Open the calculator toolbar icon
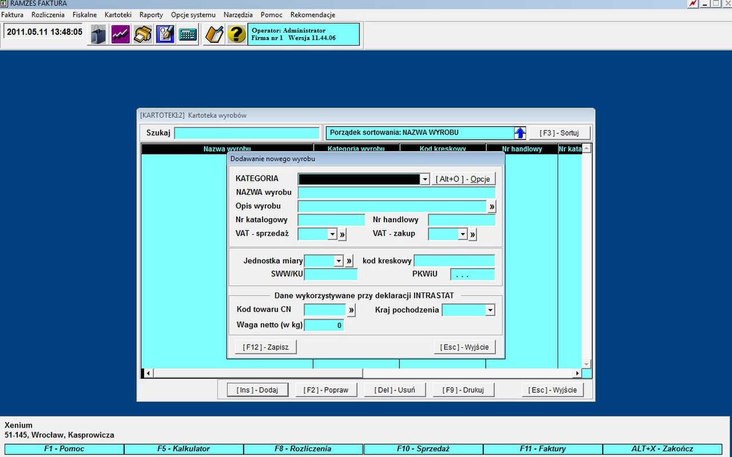This screenshot has width=732, height=457. 188,34
